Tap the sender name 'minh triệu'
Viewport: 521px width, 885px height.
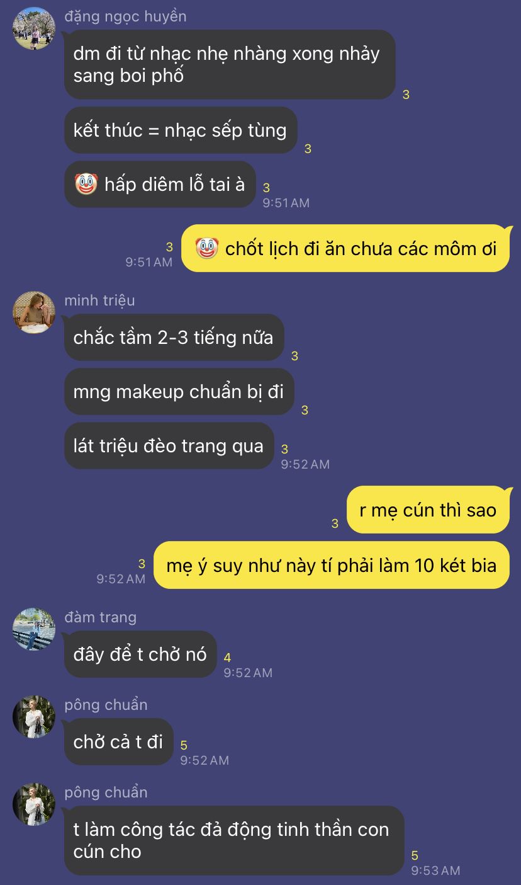(x=99, y=300)
